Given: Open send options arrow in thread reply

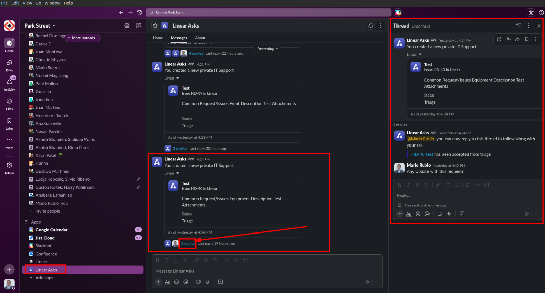Looking at the screenshot, I should click(536, 214).
